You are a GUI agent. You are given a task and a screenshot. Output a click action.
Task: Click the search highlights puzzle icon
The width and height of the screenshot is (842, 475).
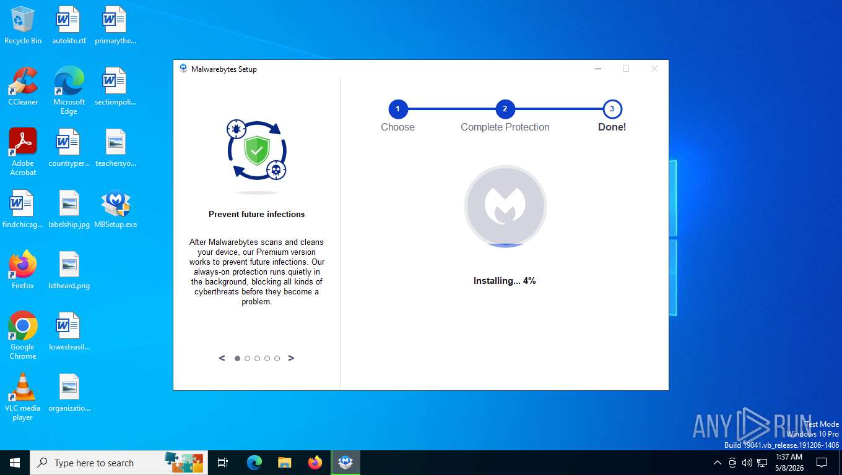click(x=184, y=461)
